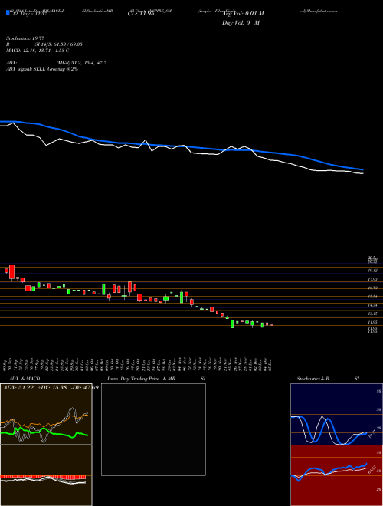Image resolution: width=383 pixels, height=506 pixels.
Task: Select the 'CL: 11.95' closing price text
Action: pos(141,14)
